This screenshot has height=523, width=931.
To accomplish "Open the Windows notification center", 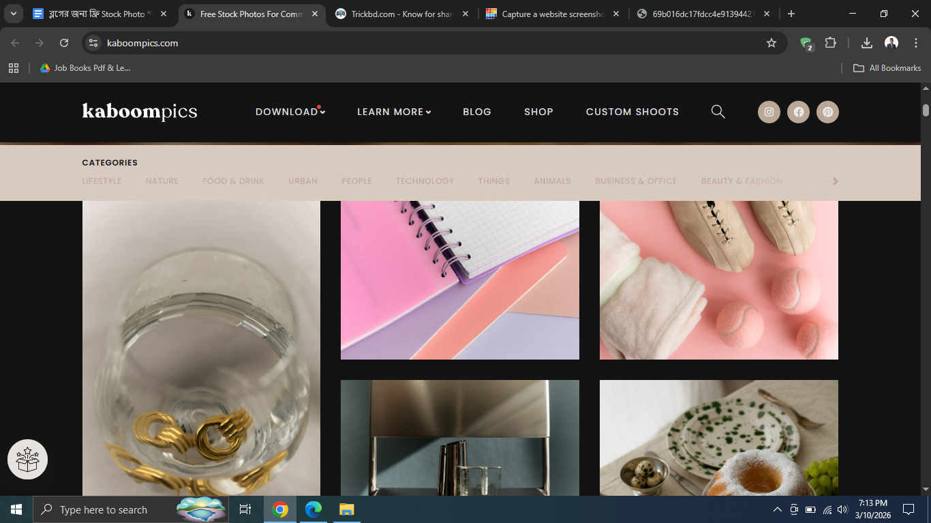I will pyautogui.click(x=909, y=509).
